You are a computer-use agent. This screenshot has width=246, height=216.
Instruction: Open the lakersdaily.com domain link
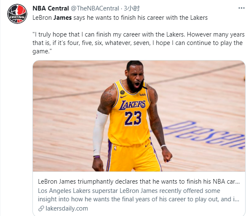tap(67, 208)
